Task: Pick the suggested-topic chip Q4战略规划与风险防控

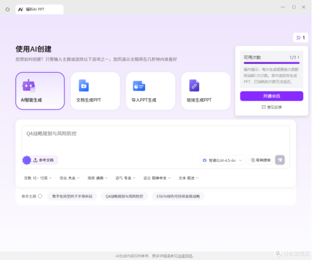Action: (x=124, y=196)
